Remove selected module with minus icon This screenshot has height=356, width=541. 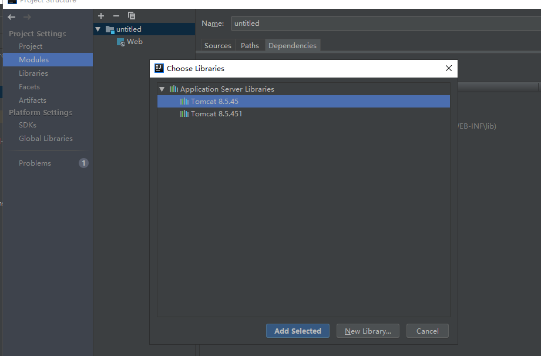coord(116,16)
